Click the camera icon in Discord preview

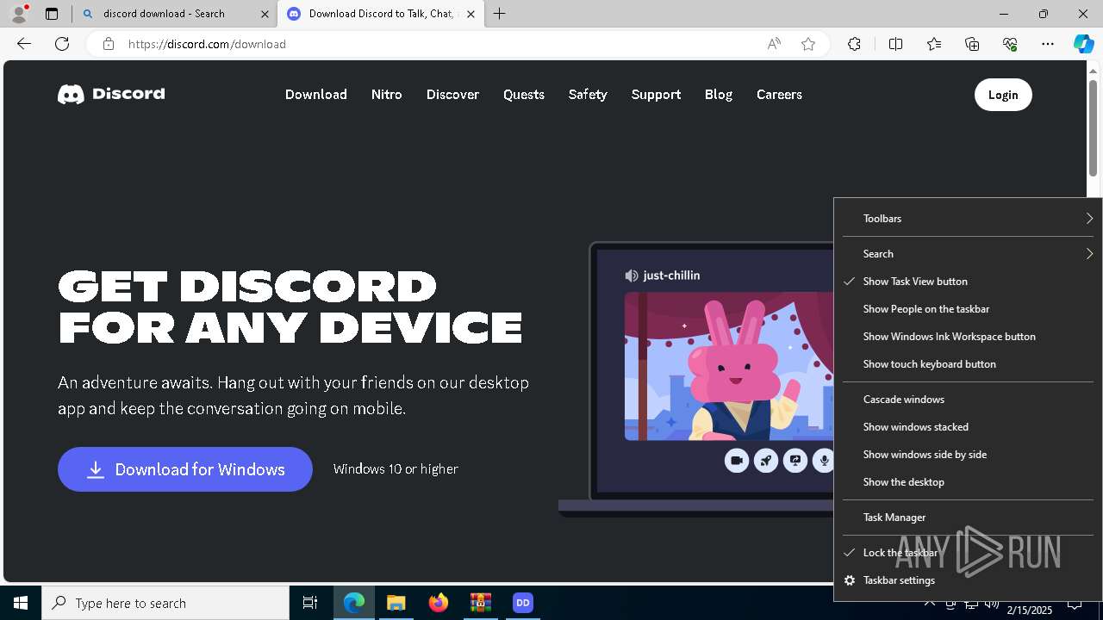click(737, 461)
